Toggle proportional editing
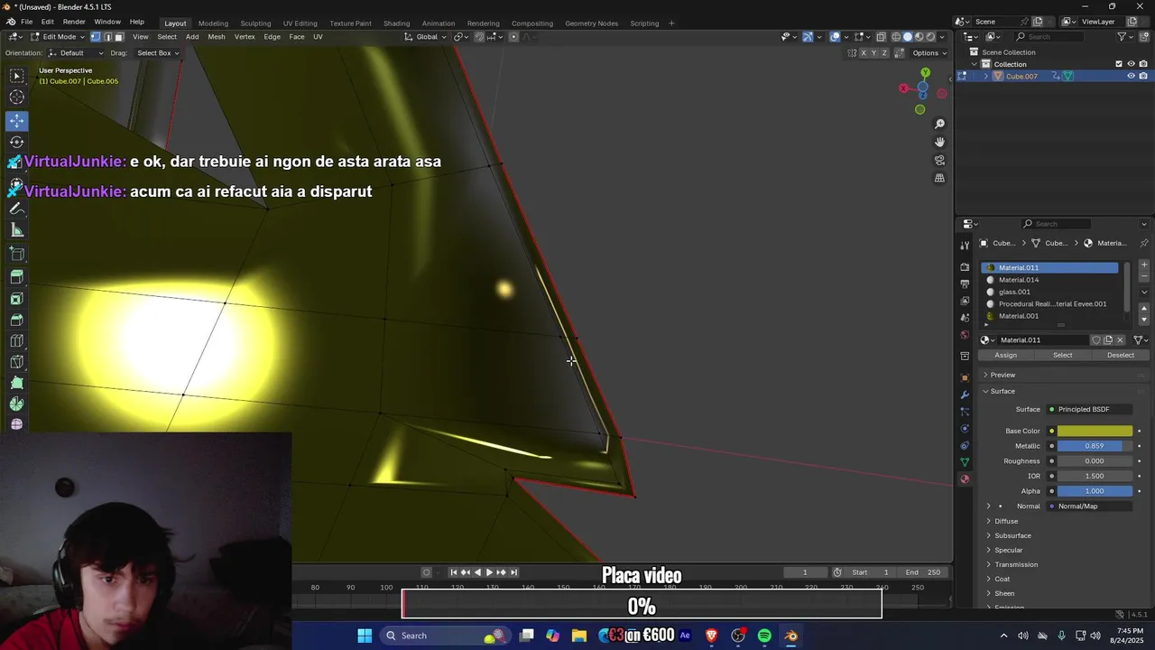The height and width of the screenshot is (650, 1155). point(513,37)
